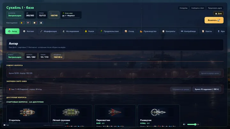Click the Ремонт корпуса heading
Screen dimensions: 230x129
[14, 65]
